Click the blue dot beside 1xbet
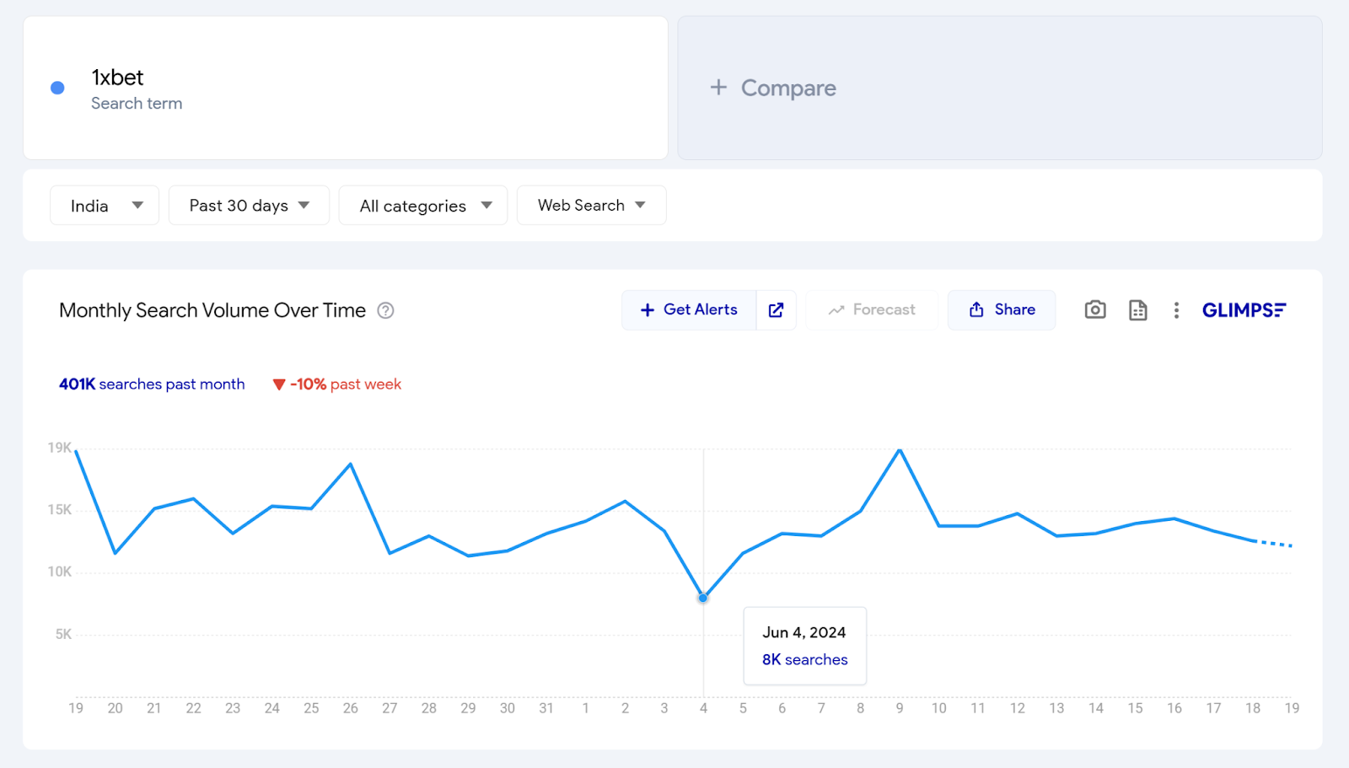The image size is (1349, 768). [x=57, y=88]
